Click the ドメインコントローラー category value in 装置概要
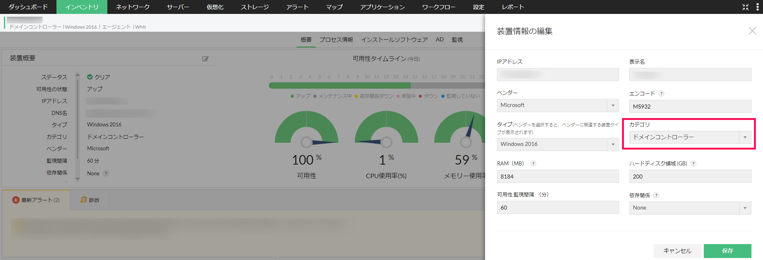763x260 pixels. click(115, 137)
